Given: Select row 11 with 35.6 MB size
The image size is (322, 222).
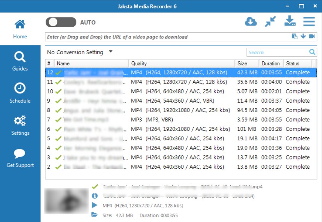Looking at the screenshot, I should 181,82.
